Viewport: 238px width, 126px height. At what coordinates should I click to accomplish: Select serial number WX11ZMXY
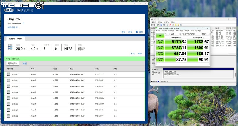pyautogui.click(x=99, y=98)
